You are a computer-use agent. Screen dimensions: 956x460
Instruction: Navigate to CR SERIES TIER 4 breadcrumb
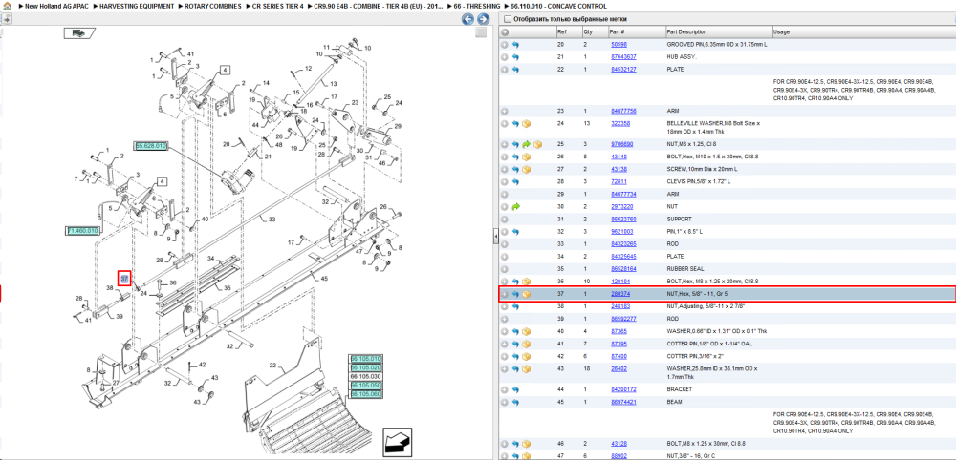click(x=278, y=6)
